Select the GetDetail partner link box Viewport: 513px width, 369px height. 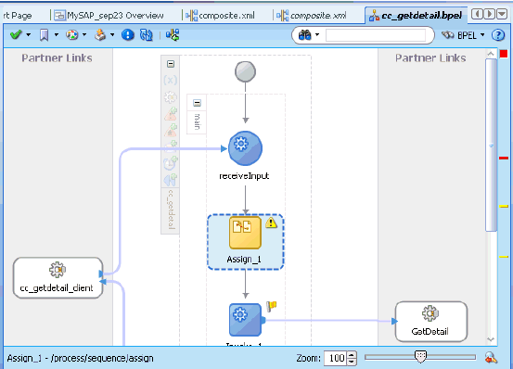click(x=431, y=322)
